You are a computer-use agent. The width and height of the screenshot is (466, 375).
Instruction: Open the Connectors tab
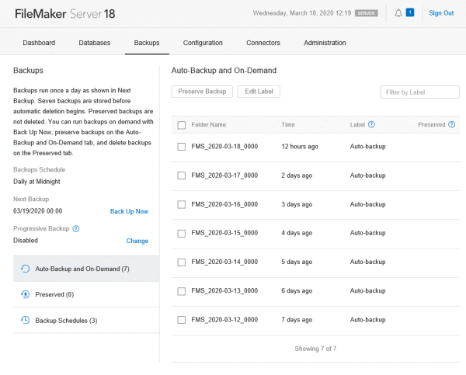pos(263,43)
